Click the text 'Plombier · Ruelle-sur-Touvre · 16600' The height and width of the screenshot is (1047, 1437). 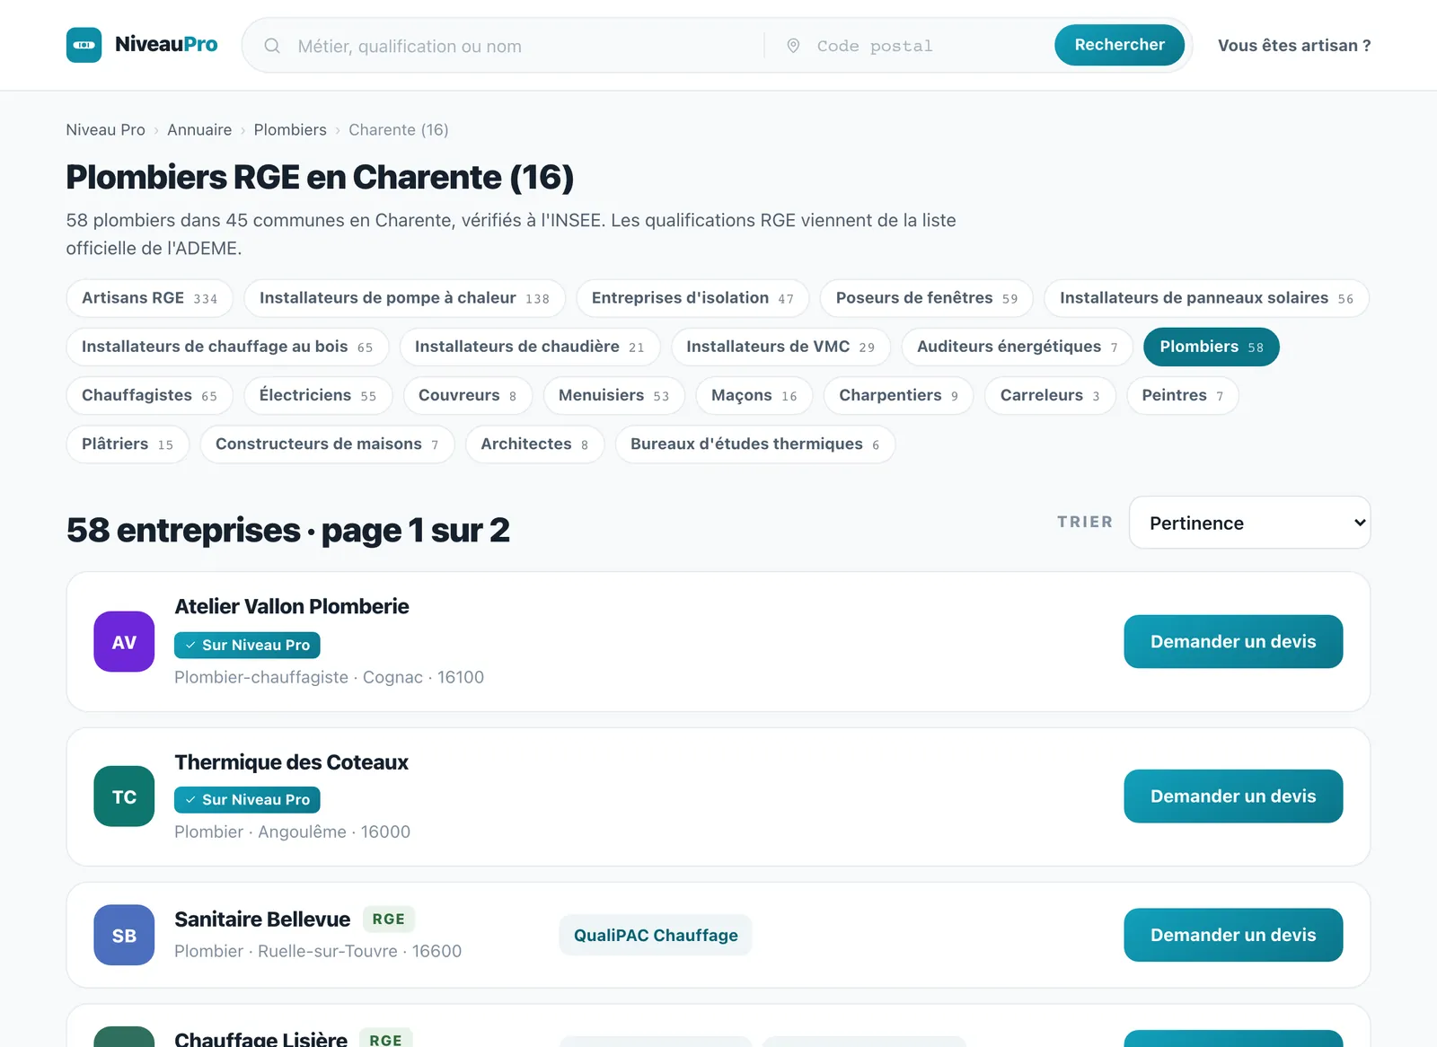[x=318, y=951]
